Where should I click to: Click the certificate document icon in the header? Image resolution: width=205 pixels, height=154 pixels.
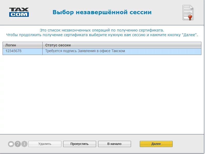click(x=188, y=12)
